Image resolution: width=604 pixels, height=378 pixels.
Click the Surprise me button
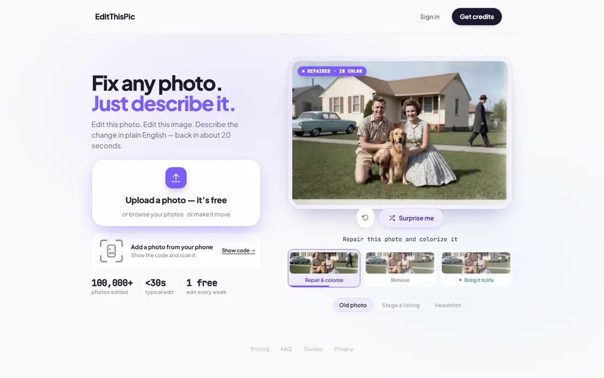point(411,218)
